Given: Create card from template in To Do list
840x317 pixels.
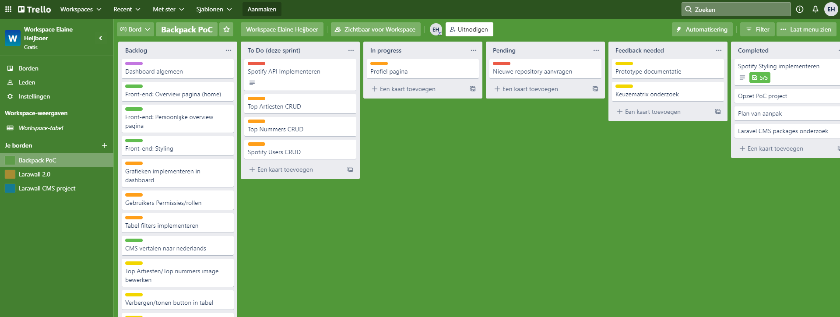Looking at the screenshot, I should [x=350, y=169].
